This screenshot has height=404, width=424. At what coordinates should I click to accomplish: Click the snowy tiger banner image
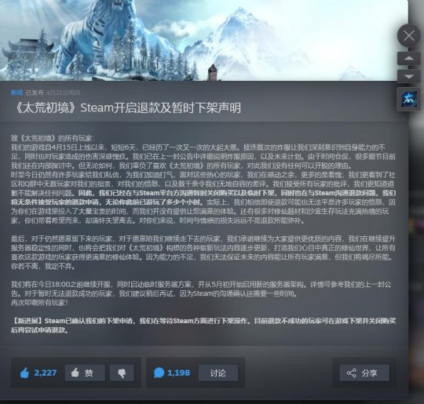click(204, 40)
